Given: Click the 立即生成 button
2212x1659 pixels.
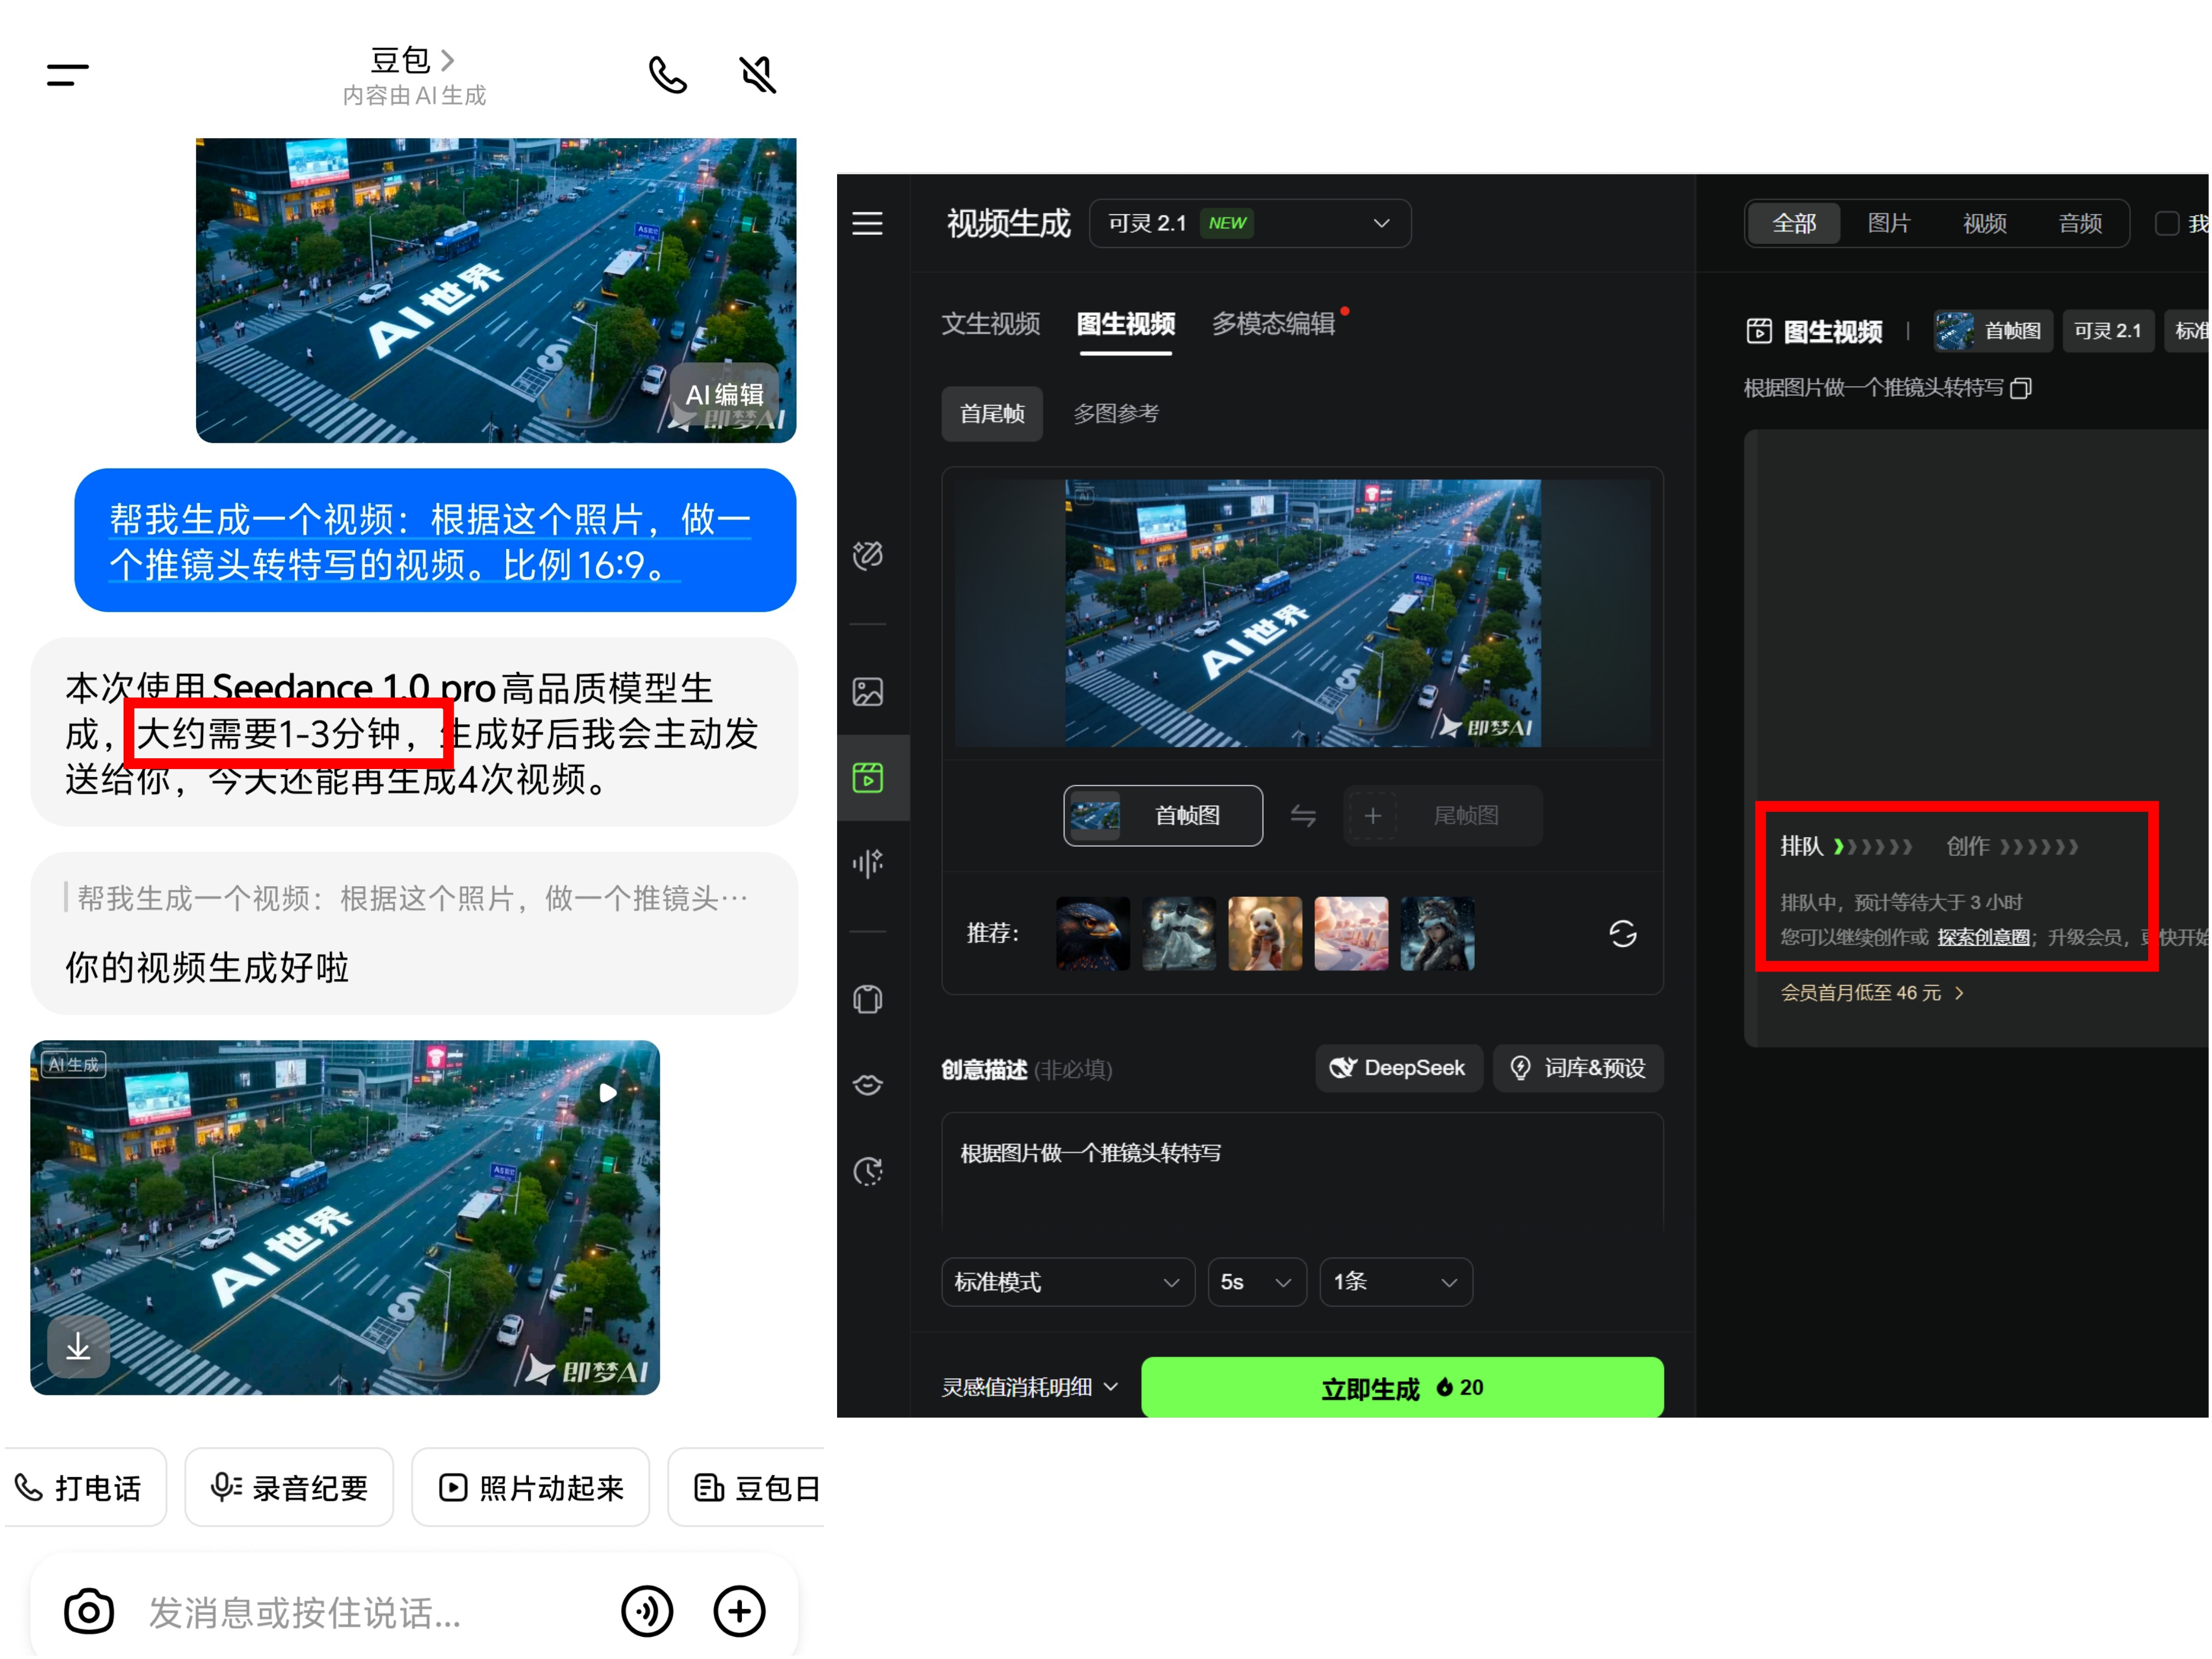Looking at the screenshot, I should [x=1401, y=1387].
